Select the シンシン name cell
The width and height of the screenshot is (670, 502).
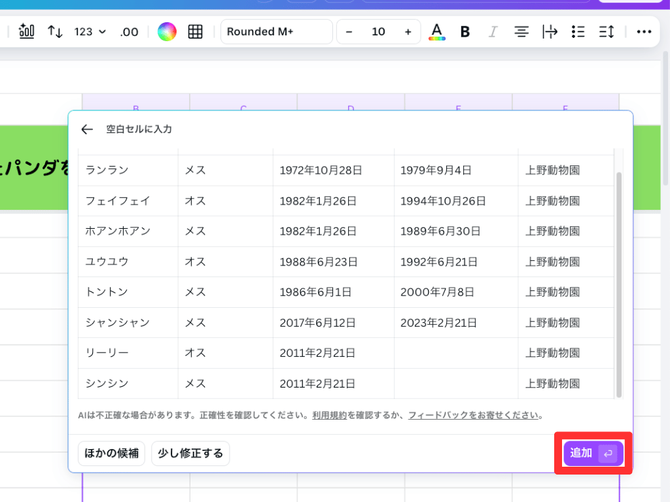point(128,383)
